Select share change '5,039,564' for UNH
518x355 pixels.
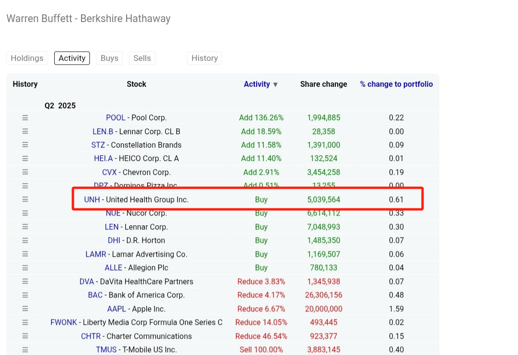[x=324, y=200]
